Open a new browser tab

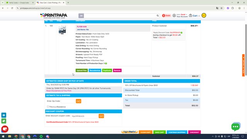[68, 3]
